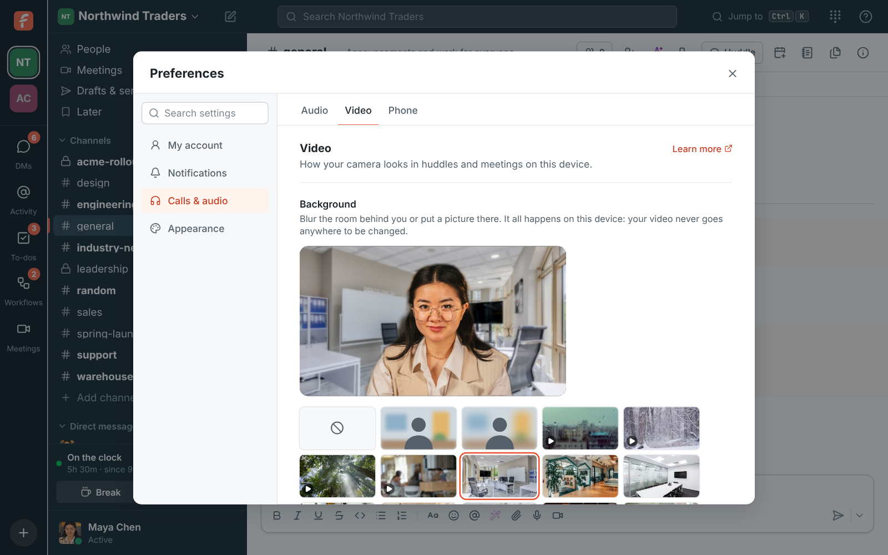
Task: Click the Learn more link
Action: (x=702, y=149)
